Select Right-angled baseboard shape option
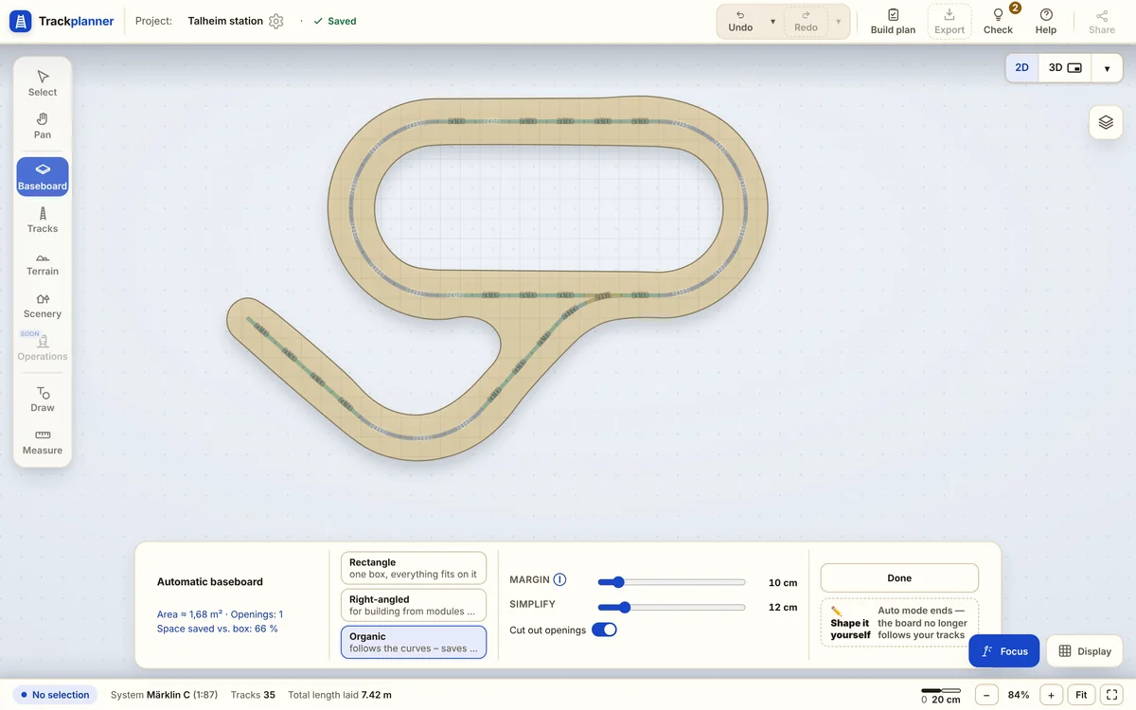1136x710 pixels. (x=413, y=605)
